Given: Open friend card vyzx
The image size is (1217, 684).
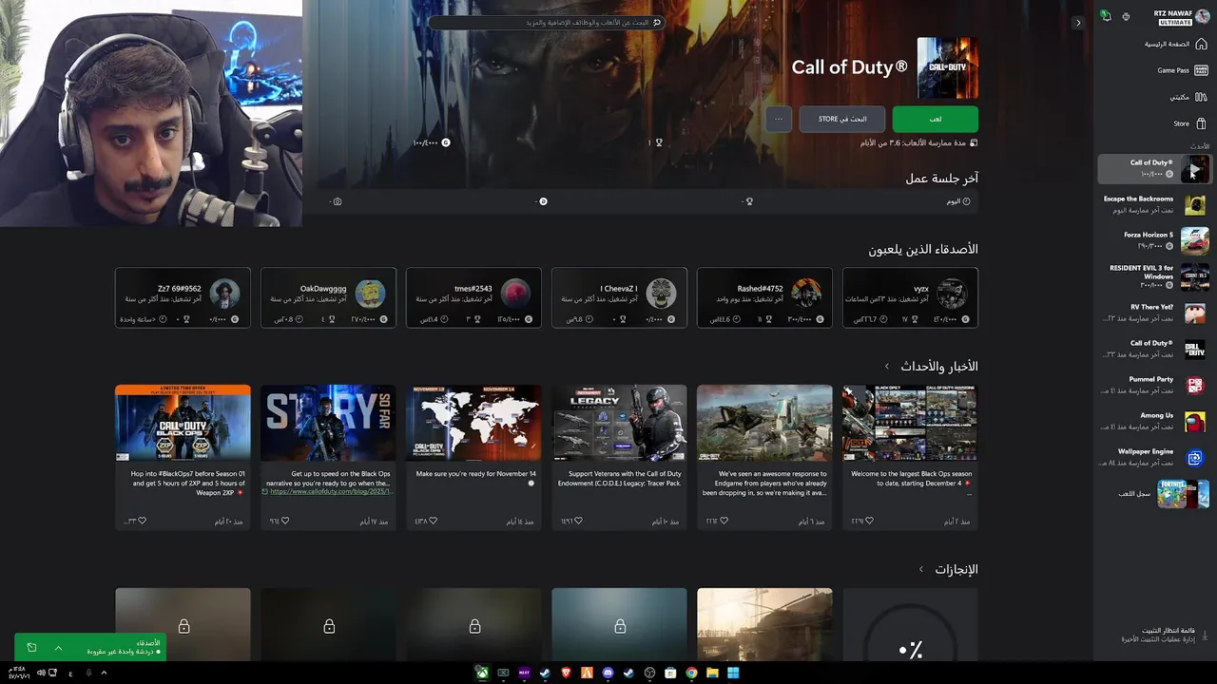Looking at the screenshot, I should pyautogui.click(x=910, y=297).
